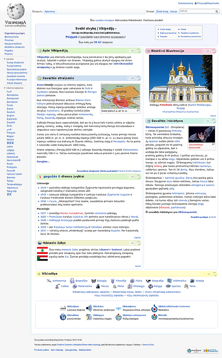Image resolution: width=222 pixels, height=358 pixels.
Task: Click the Parama sidebar link
Action: click(x=9, y=54)
